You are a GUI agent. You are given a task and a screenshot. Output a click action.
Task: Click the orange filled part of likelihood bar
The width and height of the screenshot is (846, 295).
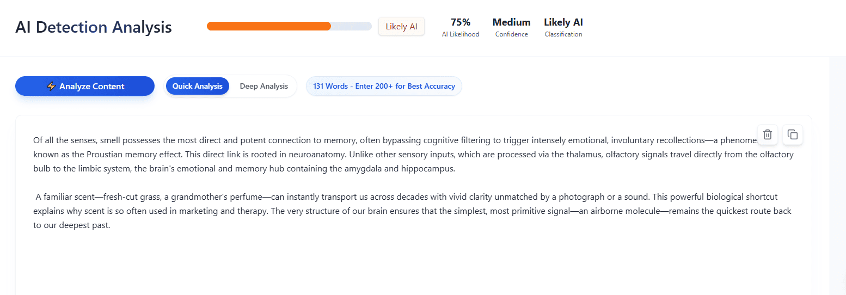268,26
